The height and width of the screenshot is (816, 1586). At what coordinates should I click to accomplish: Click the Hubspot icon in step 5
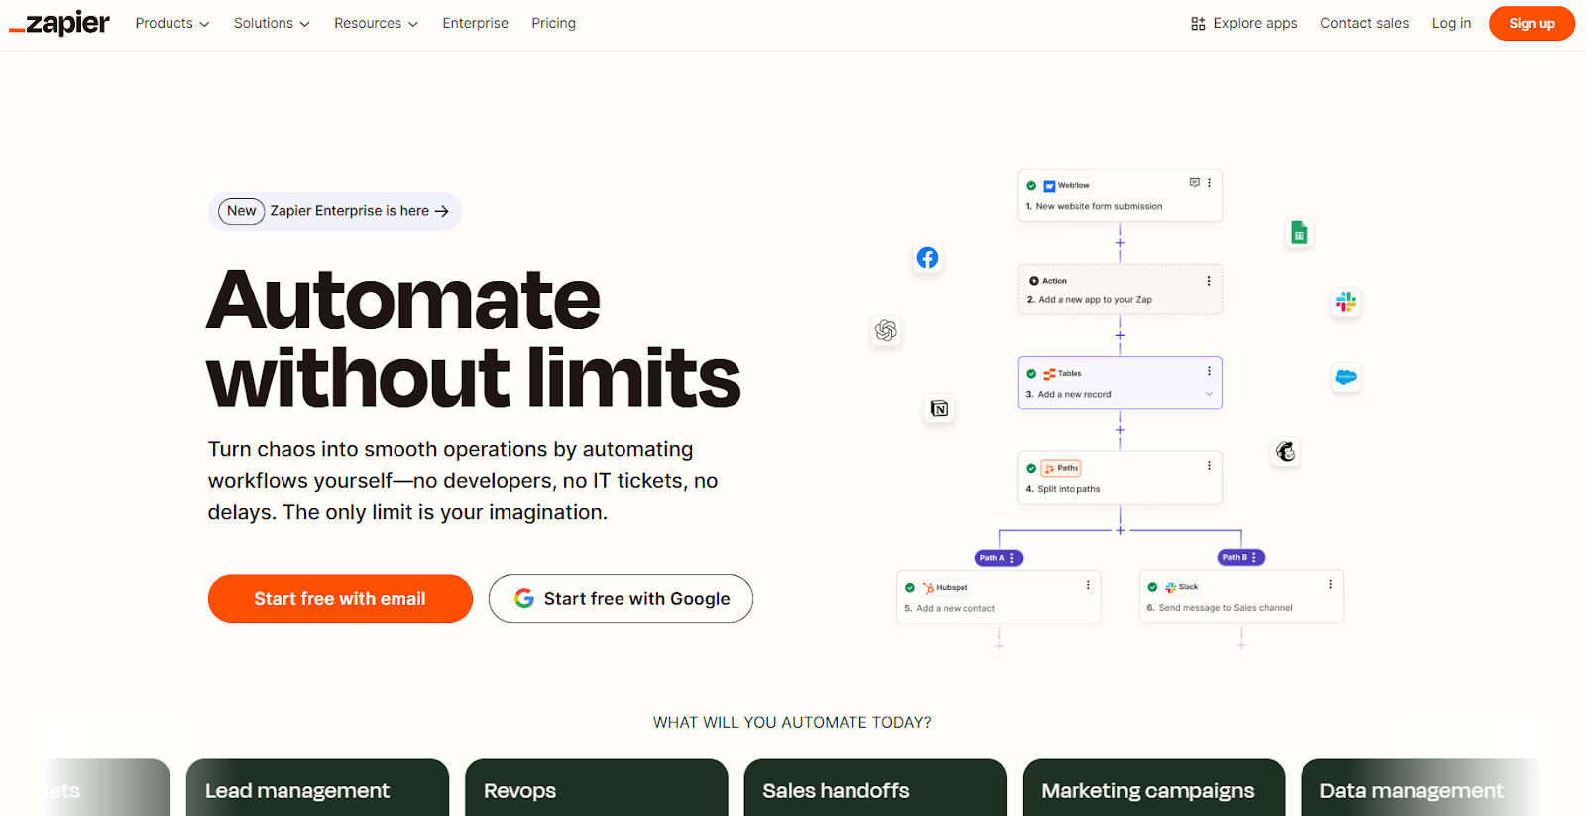[x=928, y=587]
